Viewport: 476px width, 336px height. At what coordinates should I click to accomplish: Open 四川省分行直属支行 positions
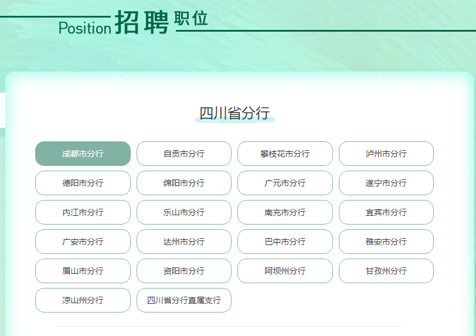point(184,300)
